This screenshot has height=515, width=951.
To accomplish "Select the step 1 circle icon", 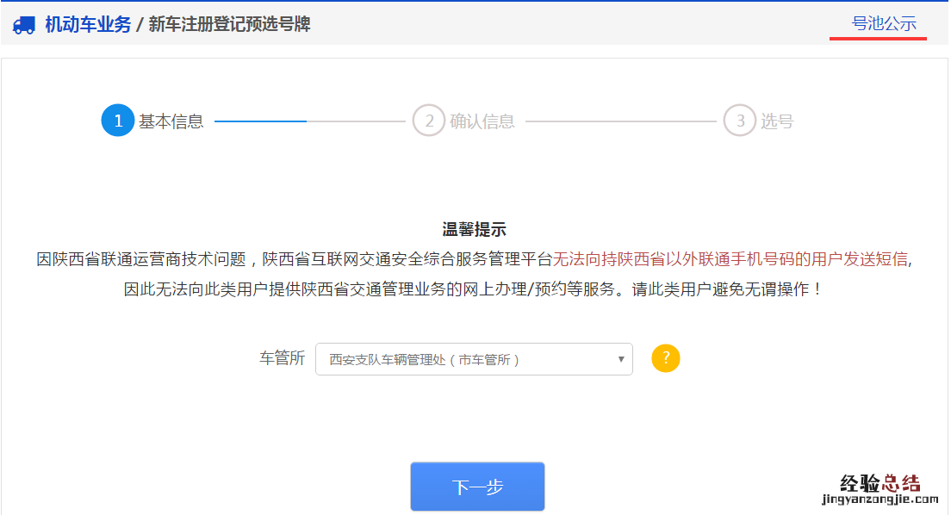I will (x=118, y=121).
